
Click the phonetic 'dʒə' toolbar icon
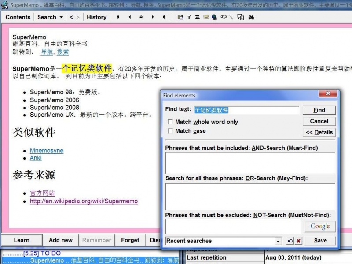coord(224,17)
